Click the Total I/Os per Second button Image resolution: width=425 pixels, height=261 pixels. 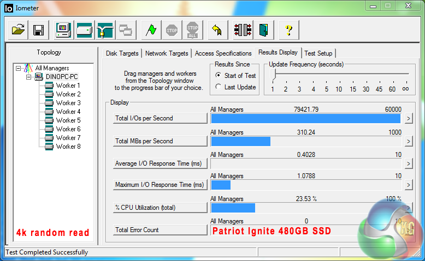tap(160, 118)
